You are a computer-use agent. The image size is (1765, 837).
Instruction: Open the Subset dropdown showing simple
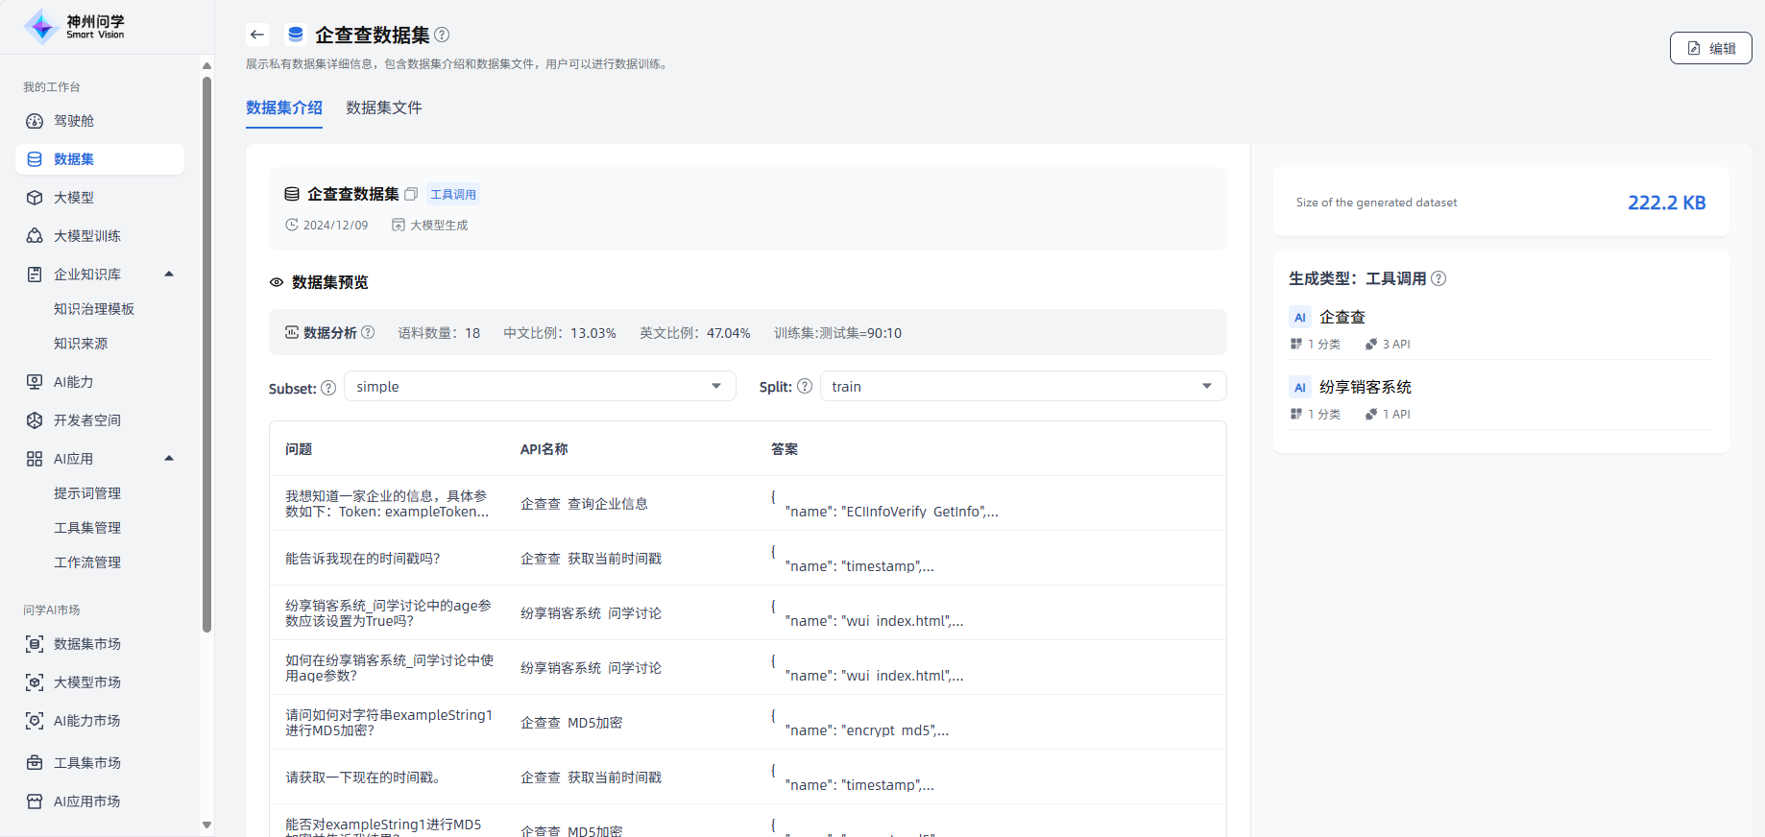coord(540,386)
